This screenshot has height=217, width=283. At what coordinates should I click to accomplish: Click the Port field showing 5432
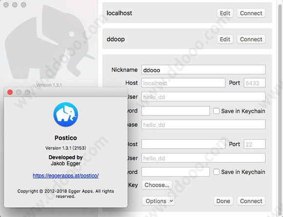point(255,83)
